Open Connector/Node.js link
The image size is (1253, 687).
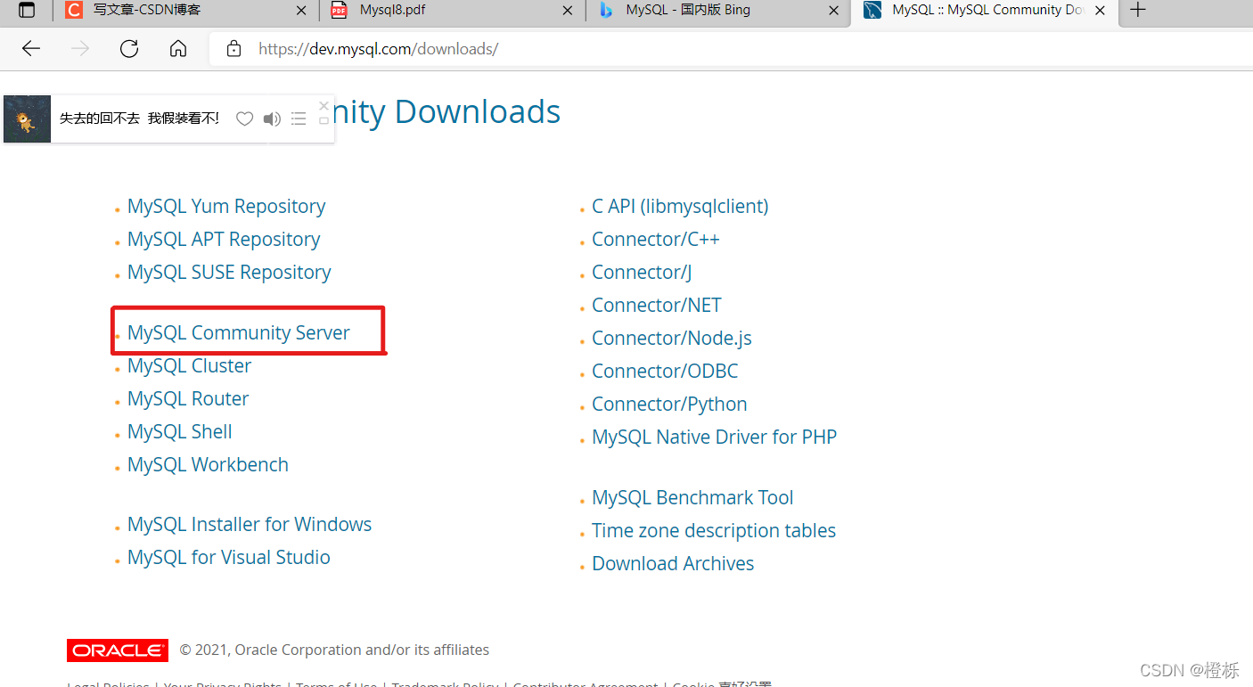672,338
